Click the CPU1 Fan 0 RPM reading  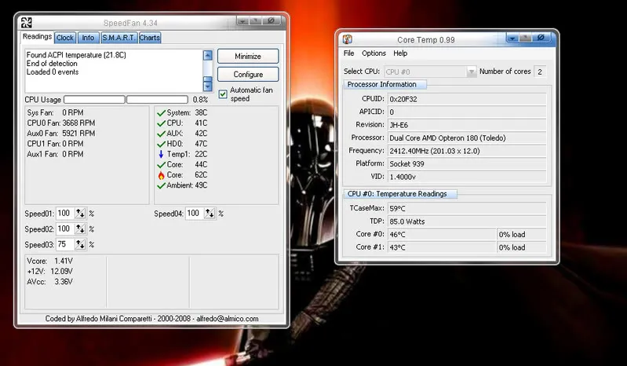click(x=55, y=144)
